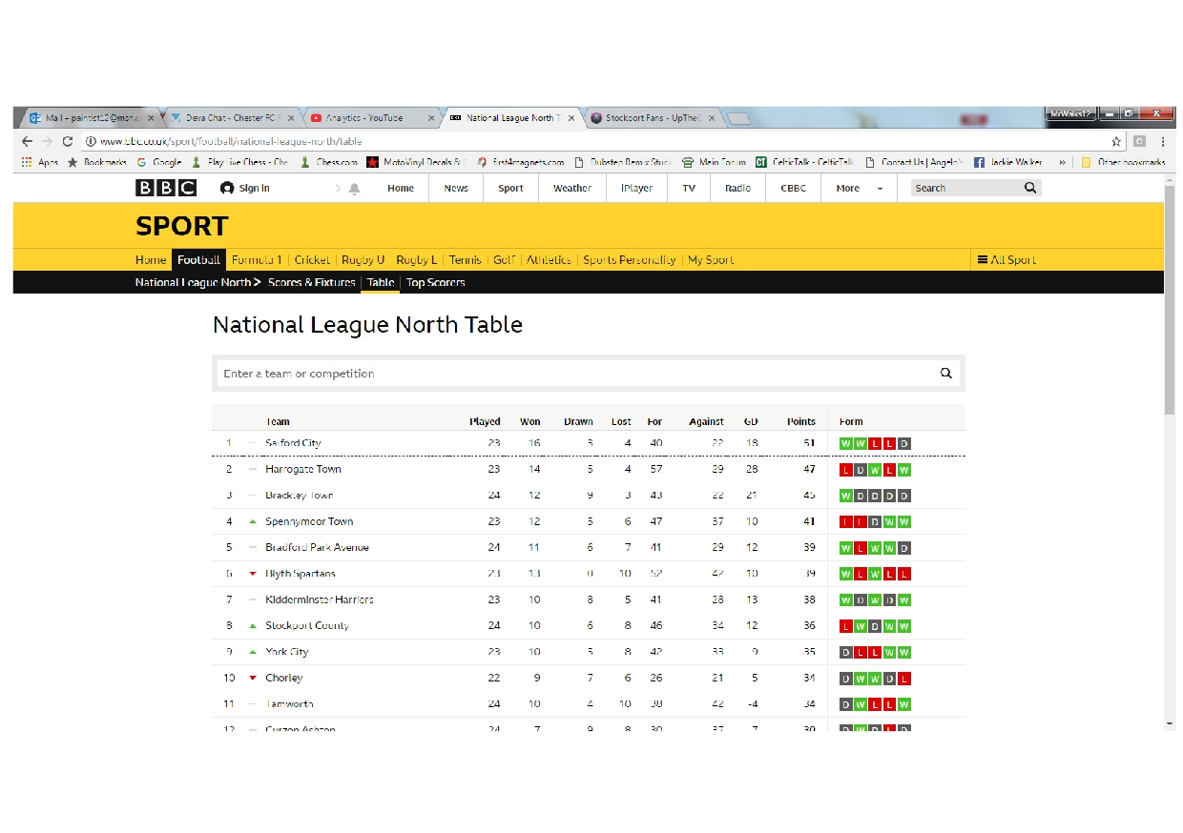Open the Top Scorers tab
The image size is (1183, 833).
[x=435, y=282]
